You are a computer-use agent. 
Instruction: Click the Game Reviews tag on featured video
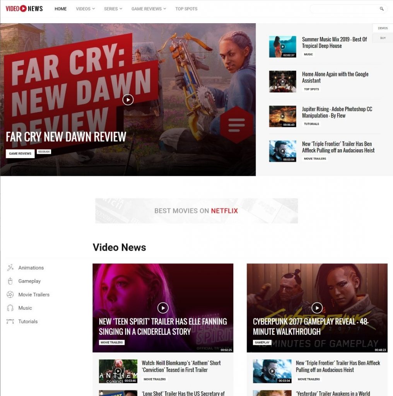pyautogui.click(x=20, y=154)
